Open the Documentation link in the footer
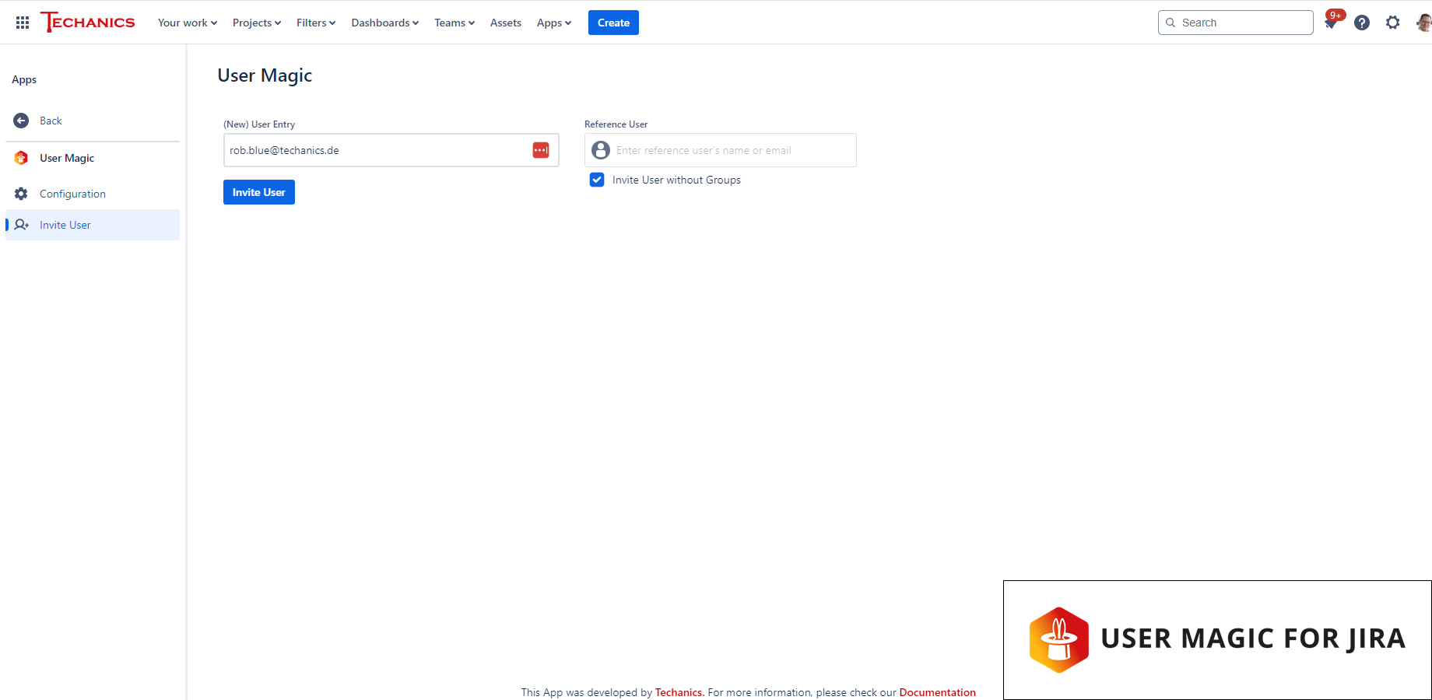Viewport: 1432px width, 700px height. [x=937, y=692]
